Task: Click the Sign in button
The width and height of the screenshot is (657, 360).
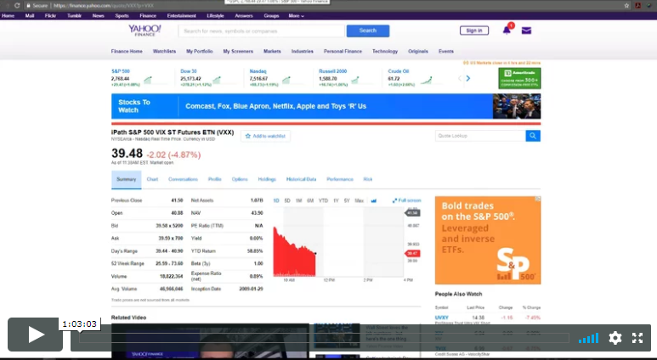Action: point(474,31)
